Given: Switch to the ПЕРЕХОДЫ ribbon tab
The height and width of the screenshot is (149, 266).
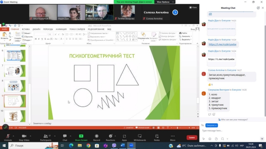Looking at the screenshot, I should click(48, 29).
